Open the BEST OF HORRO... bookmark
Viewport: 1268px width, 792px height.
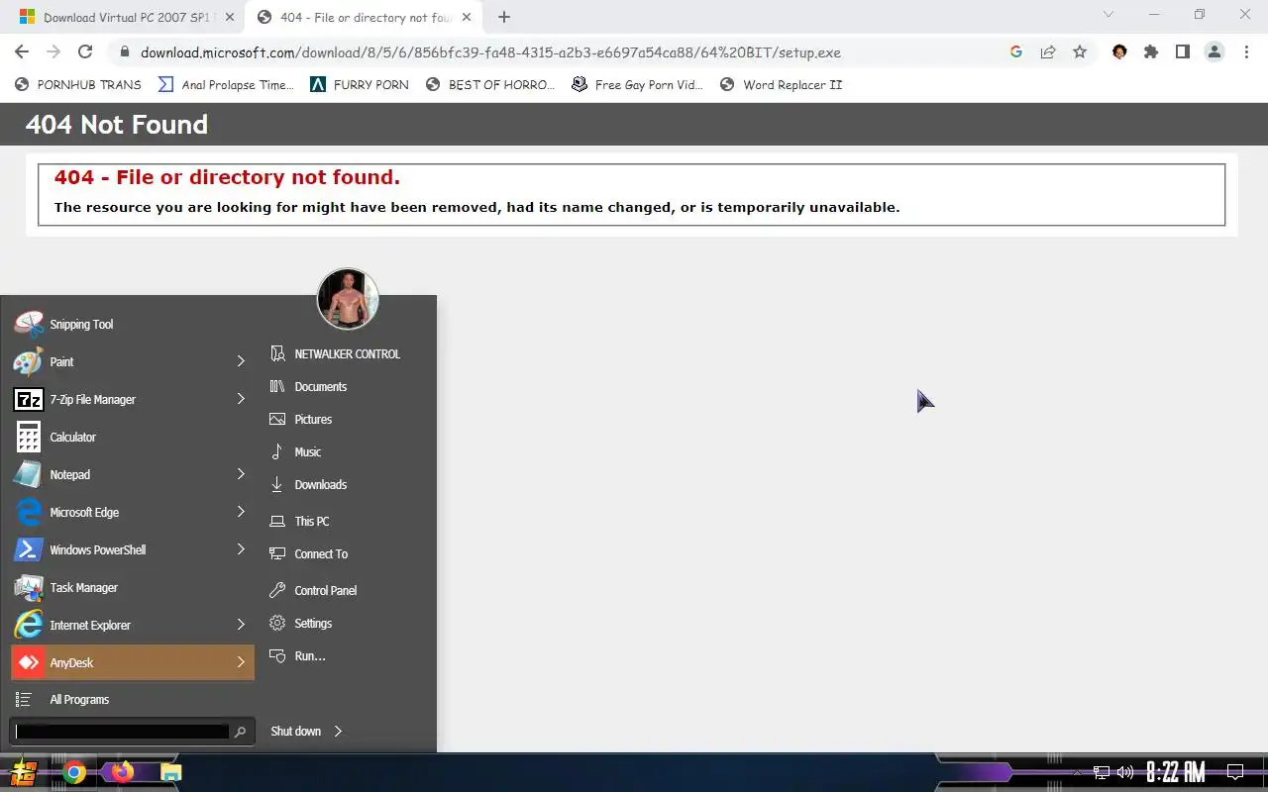(490, 85)
